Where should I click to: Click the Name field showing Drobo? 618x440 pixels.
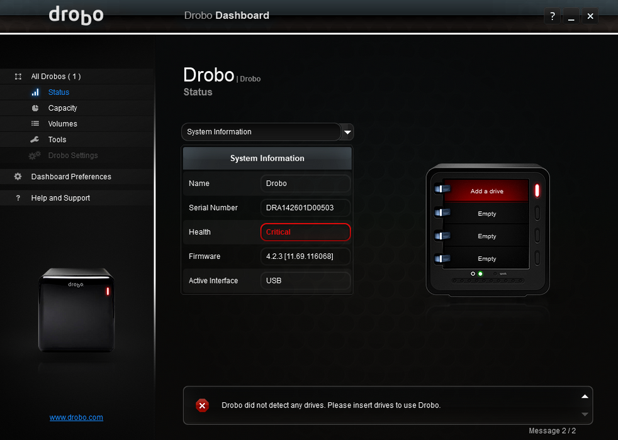coord(305,184)
